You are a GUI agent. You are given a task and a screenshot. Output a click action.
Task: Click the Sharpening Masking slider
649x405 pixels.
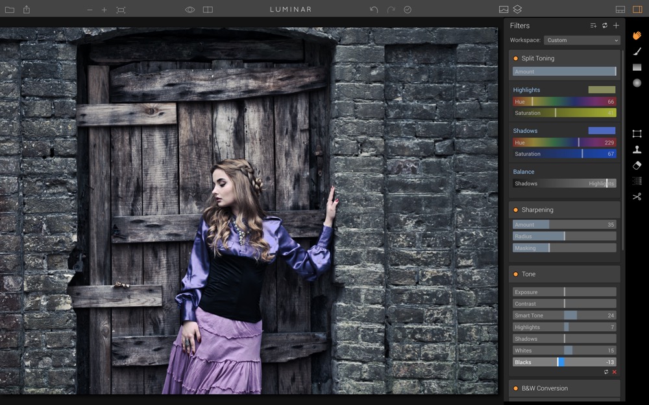coord(565,248)
